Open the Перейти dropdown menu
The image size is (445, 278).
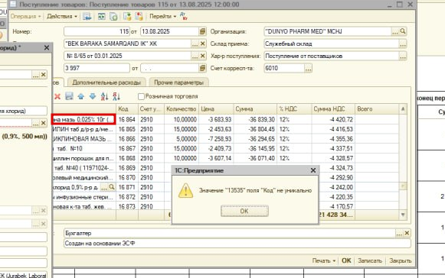(x=162, y=16)
